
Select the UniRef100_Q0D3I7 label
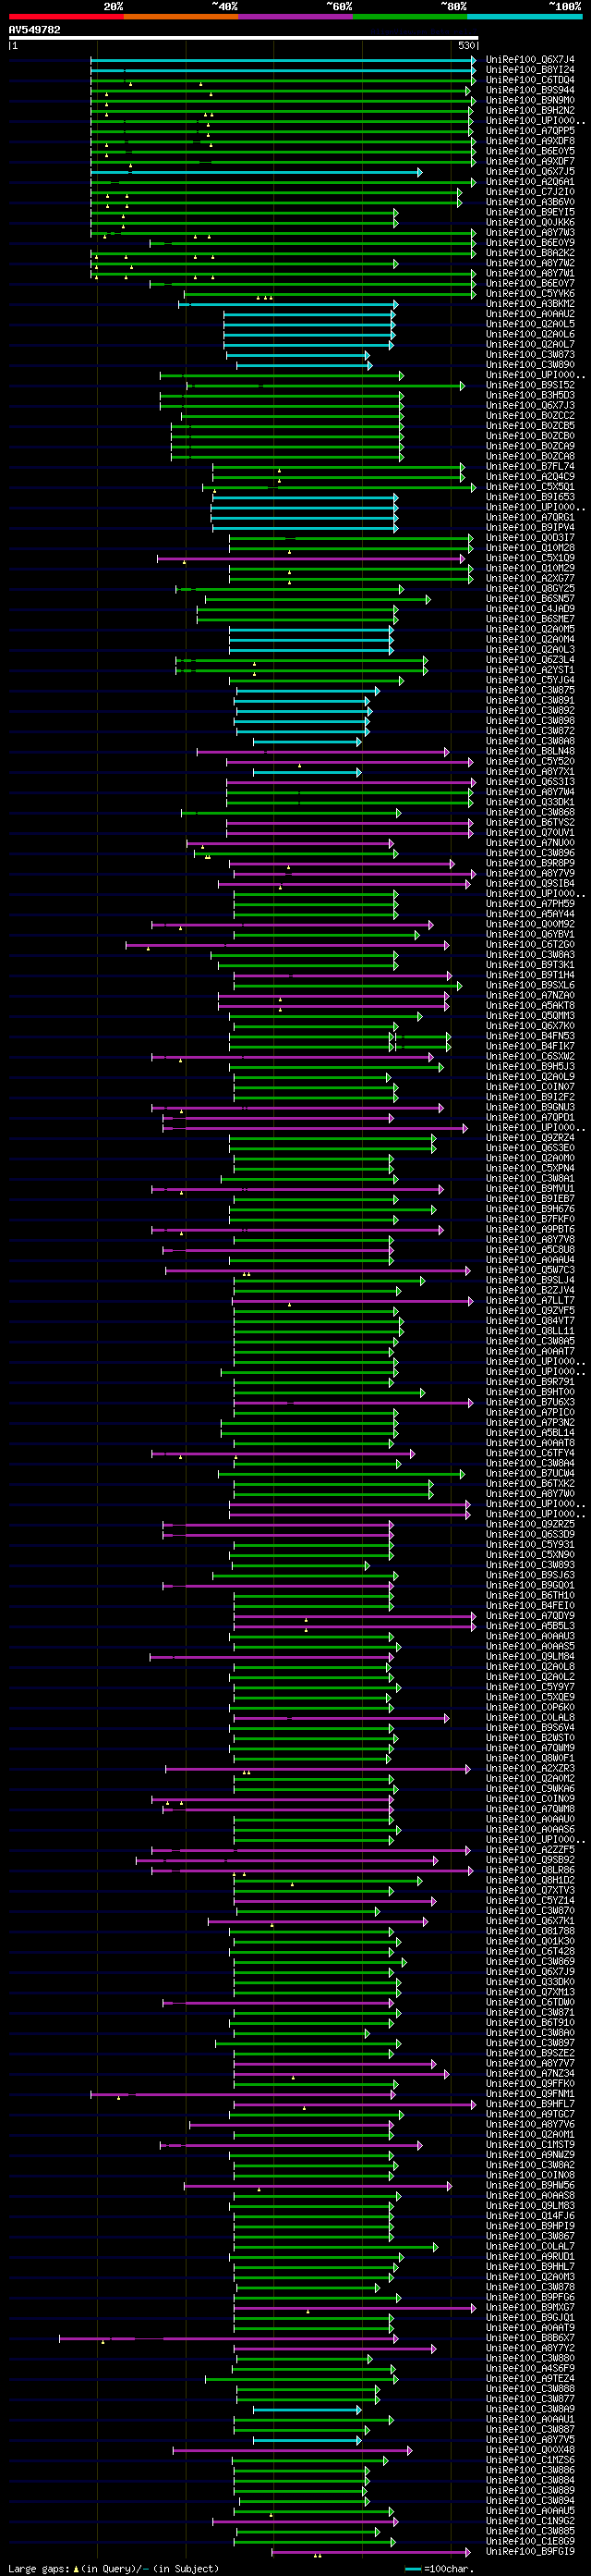[530, 538]
